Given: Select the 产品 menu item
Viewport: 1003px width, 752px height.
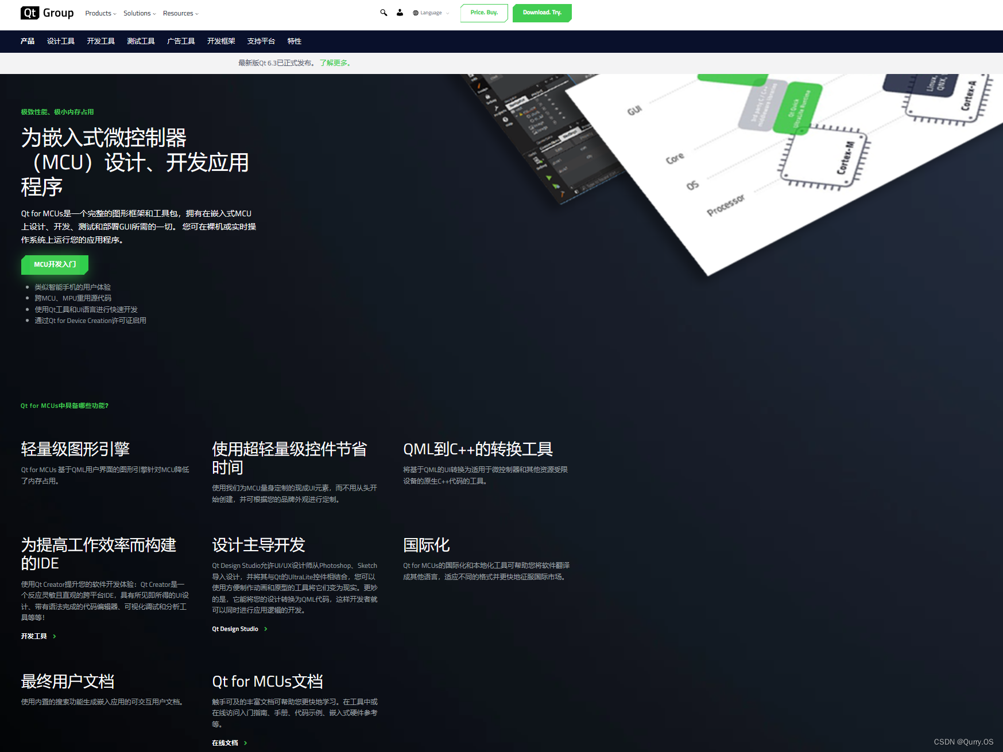Looking at the screenshot, I should coord(28,41).
